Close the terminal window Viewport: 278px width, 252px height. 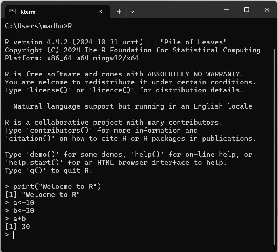point(267,10)
